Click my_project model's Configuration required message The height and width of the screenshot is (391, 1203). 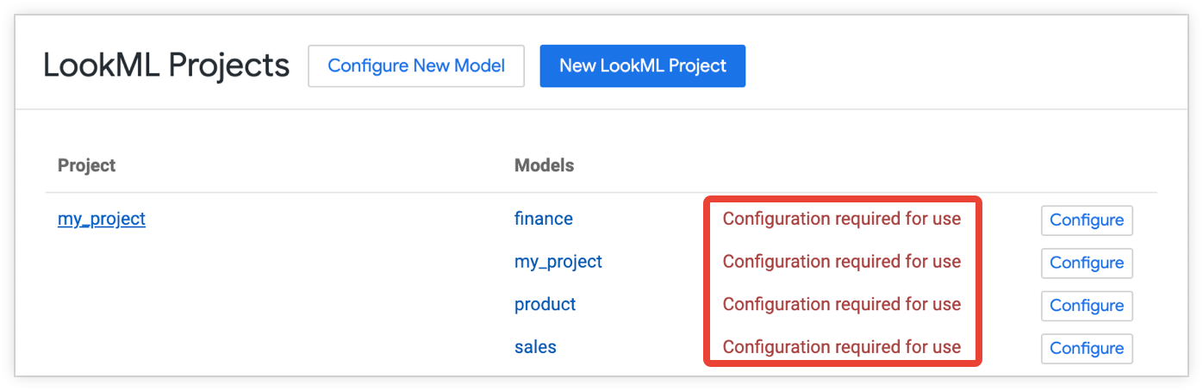[x=841, y=262]
